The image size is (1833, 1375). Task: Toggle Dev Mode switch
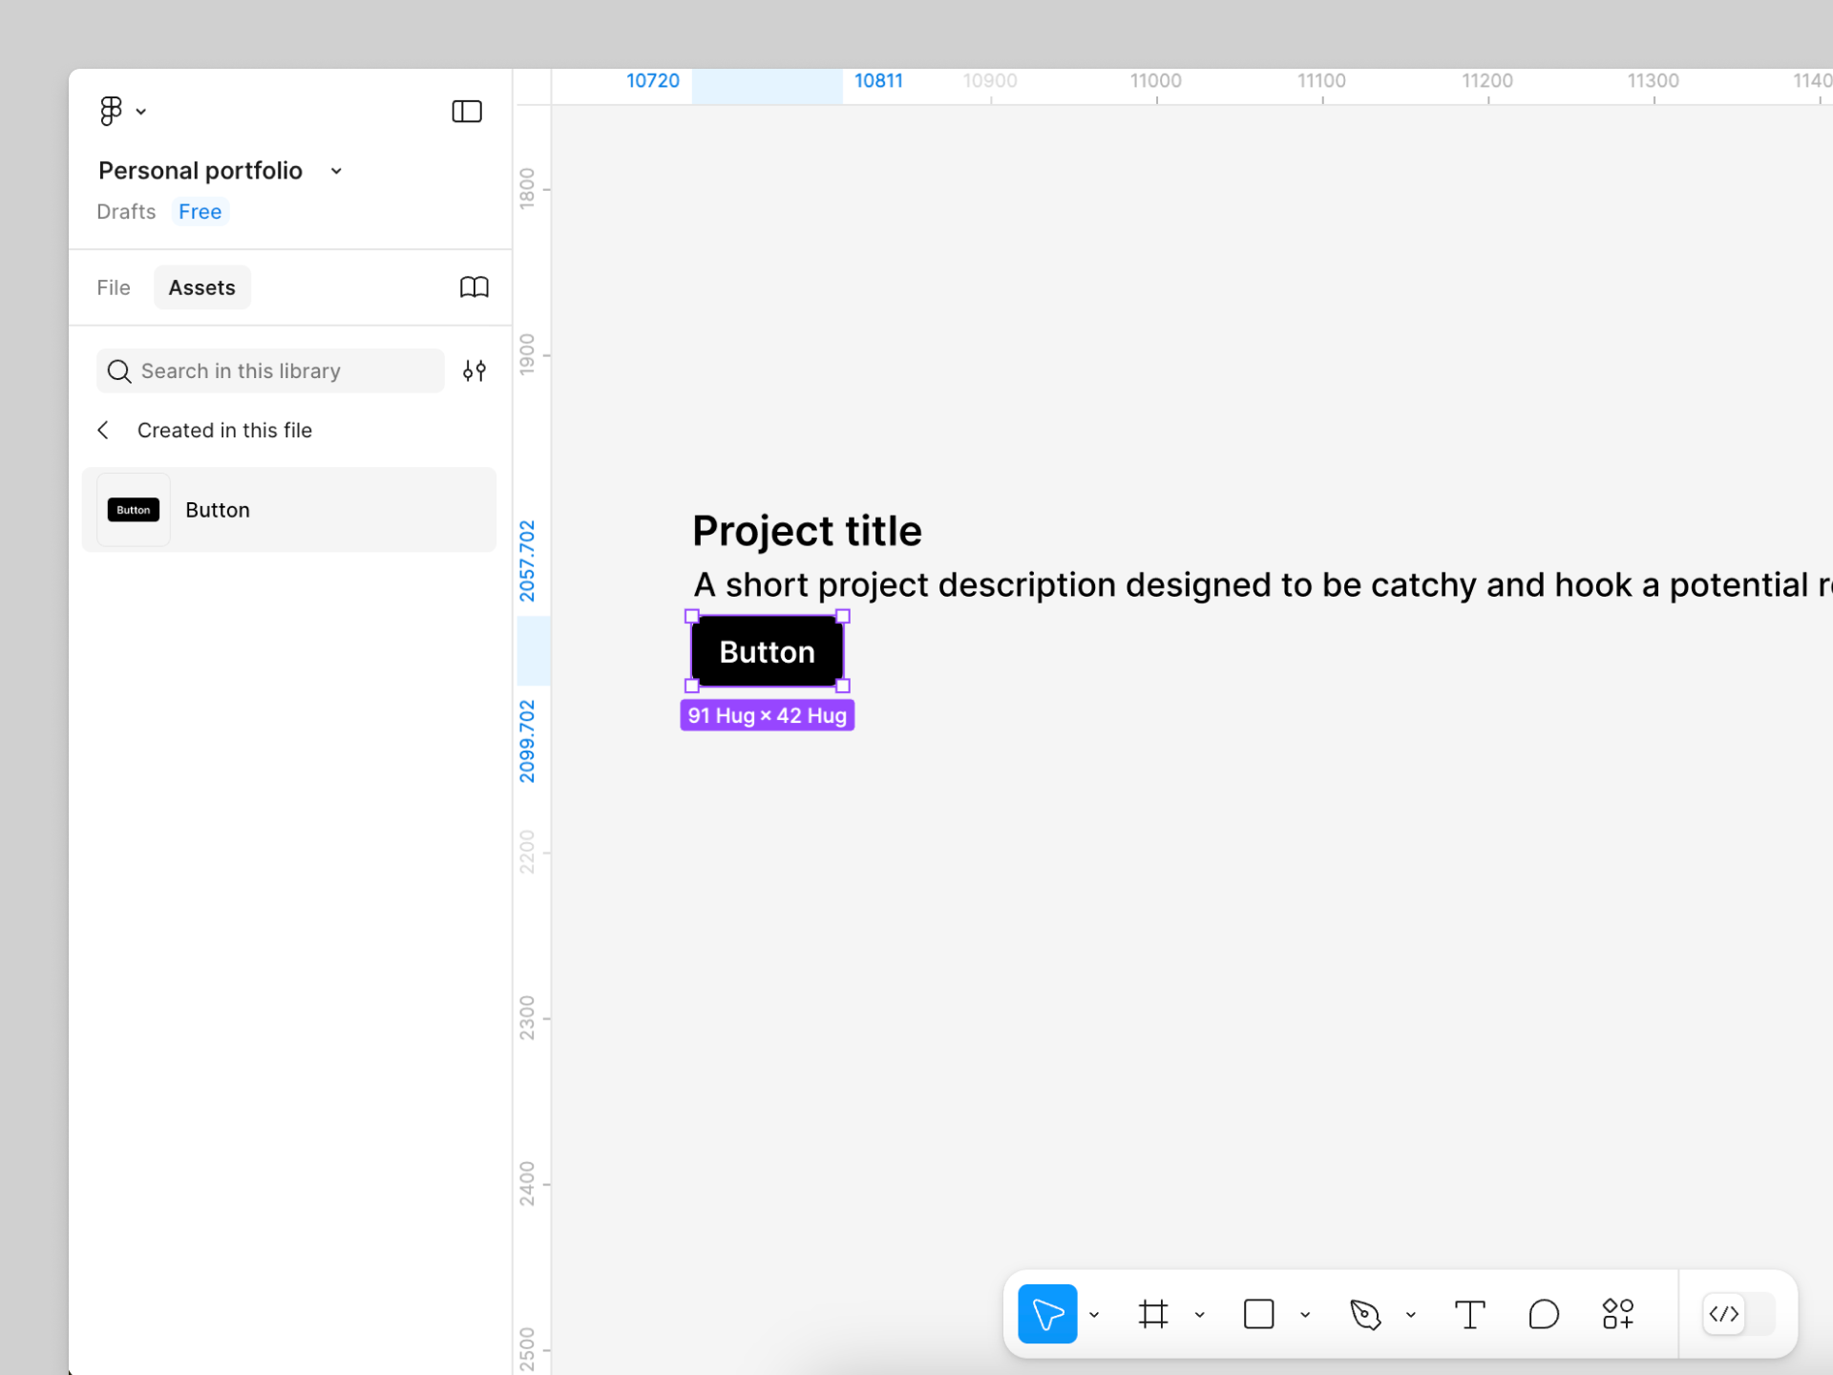(1738, 1314)
